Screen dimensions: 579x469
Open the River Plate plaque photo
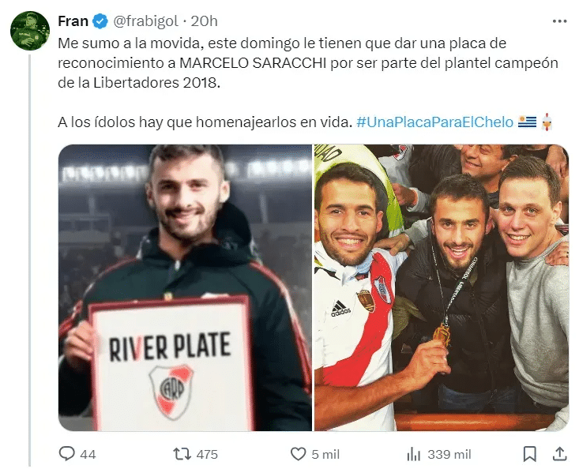pyautogui.click(x=185, y=287)
